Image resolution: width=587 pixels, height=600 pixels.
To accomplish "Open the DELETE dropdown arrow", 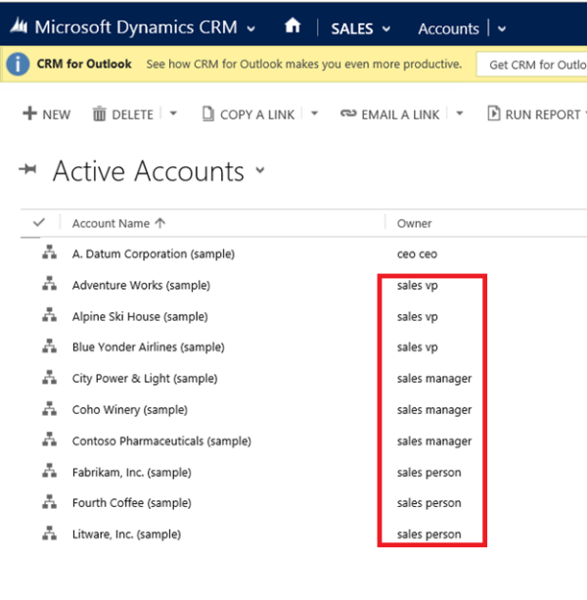I will [173, 114].
